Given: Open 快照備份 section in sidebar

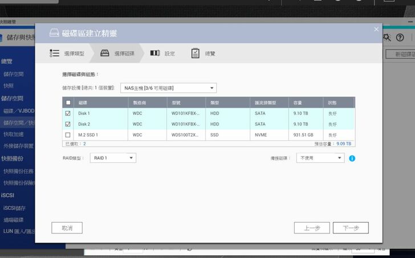Looking at the screenshot, I should 12,158.
